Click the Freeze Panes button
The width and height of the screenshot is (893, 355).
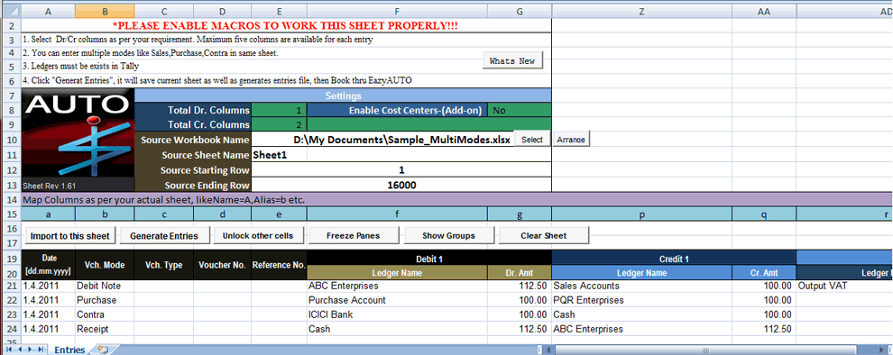[353, 235]
